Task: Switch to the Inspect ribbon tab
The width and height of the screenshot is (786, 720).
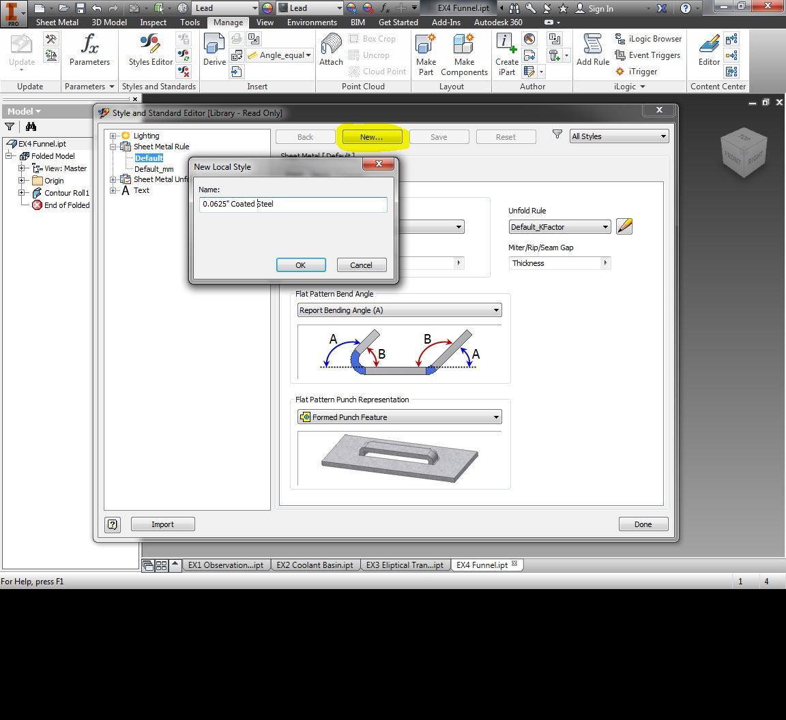Action: point(153,22)
